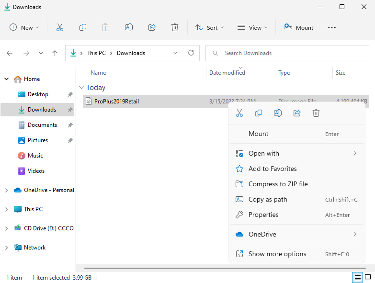The image size is (375, 283).
Task: Open the New item dropdown
Action: click(x=24, y=27)
